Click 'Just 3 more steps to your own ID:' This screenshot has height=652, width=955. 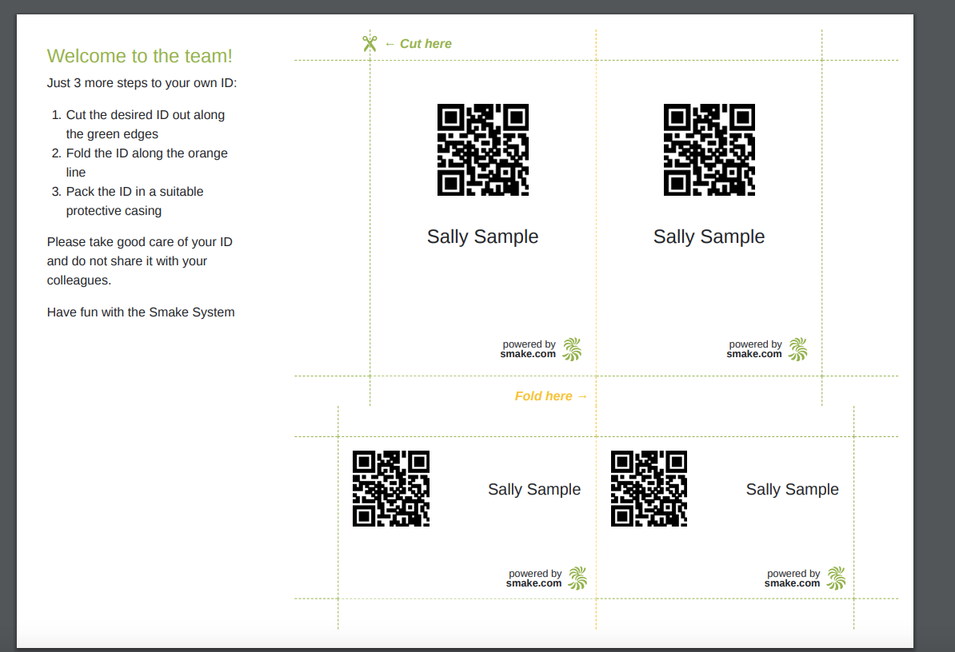pos(142,83)
